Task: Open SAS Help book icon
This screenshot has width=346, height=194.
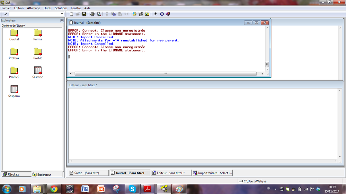Action: [x=168, y=14]
